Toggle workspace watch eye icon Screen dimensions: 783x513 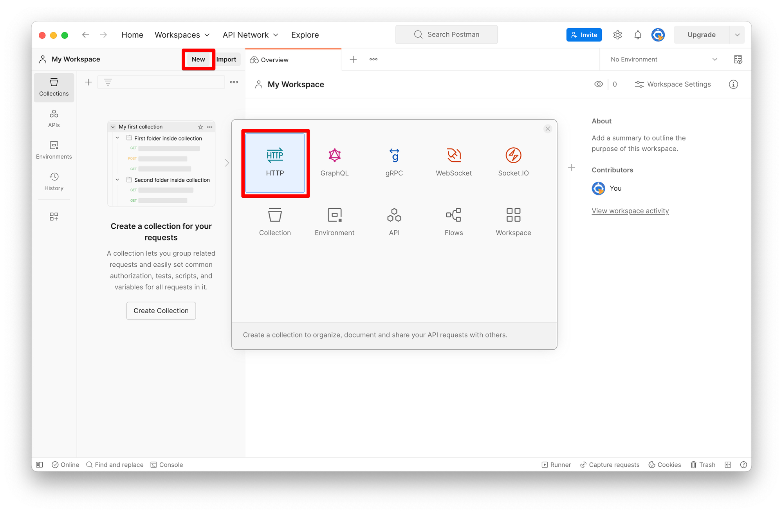(x=599, y=84)
